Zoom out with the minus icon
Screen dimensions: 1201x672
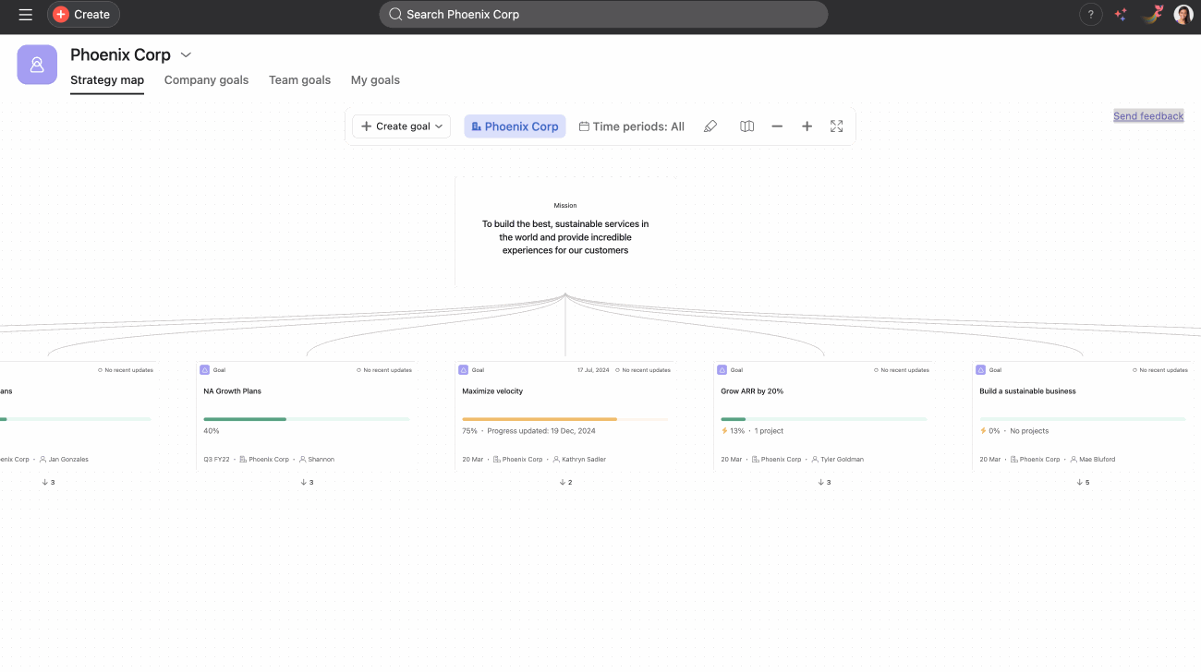(777, 126)
